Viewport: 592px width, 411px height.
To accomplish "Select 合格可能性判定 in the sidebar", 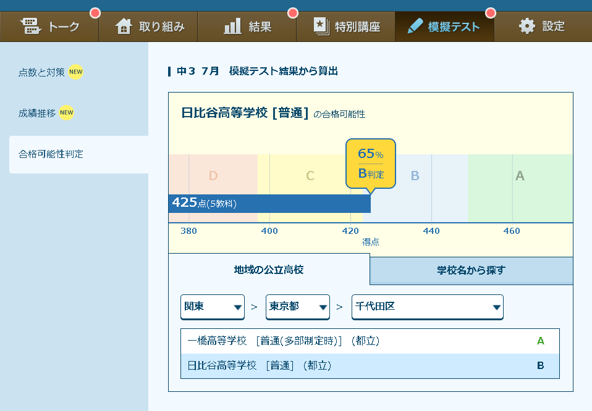I will (78, 154).
